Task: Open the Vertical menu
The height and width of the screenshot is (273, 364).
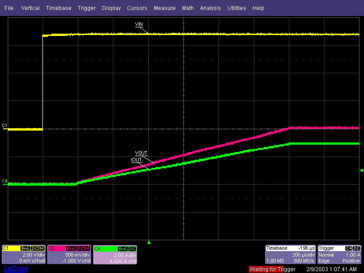Action: (30, 8)
